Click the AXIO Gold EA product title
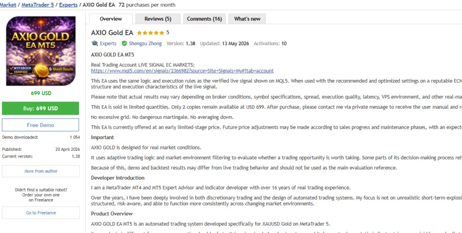The width and height of the screenshot is (462, 233). point(112,33)
